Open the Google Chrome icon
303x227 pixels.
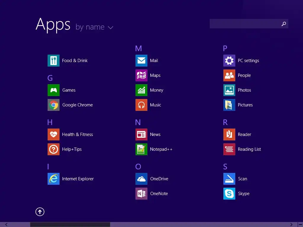[x=54, y=105]
